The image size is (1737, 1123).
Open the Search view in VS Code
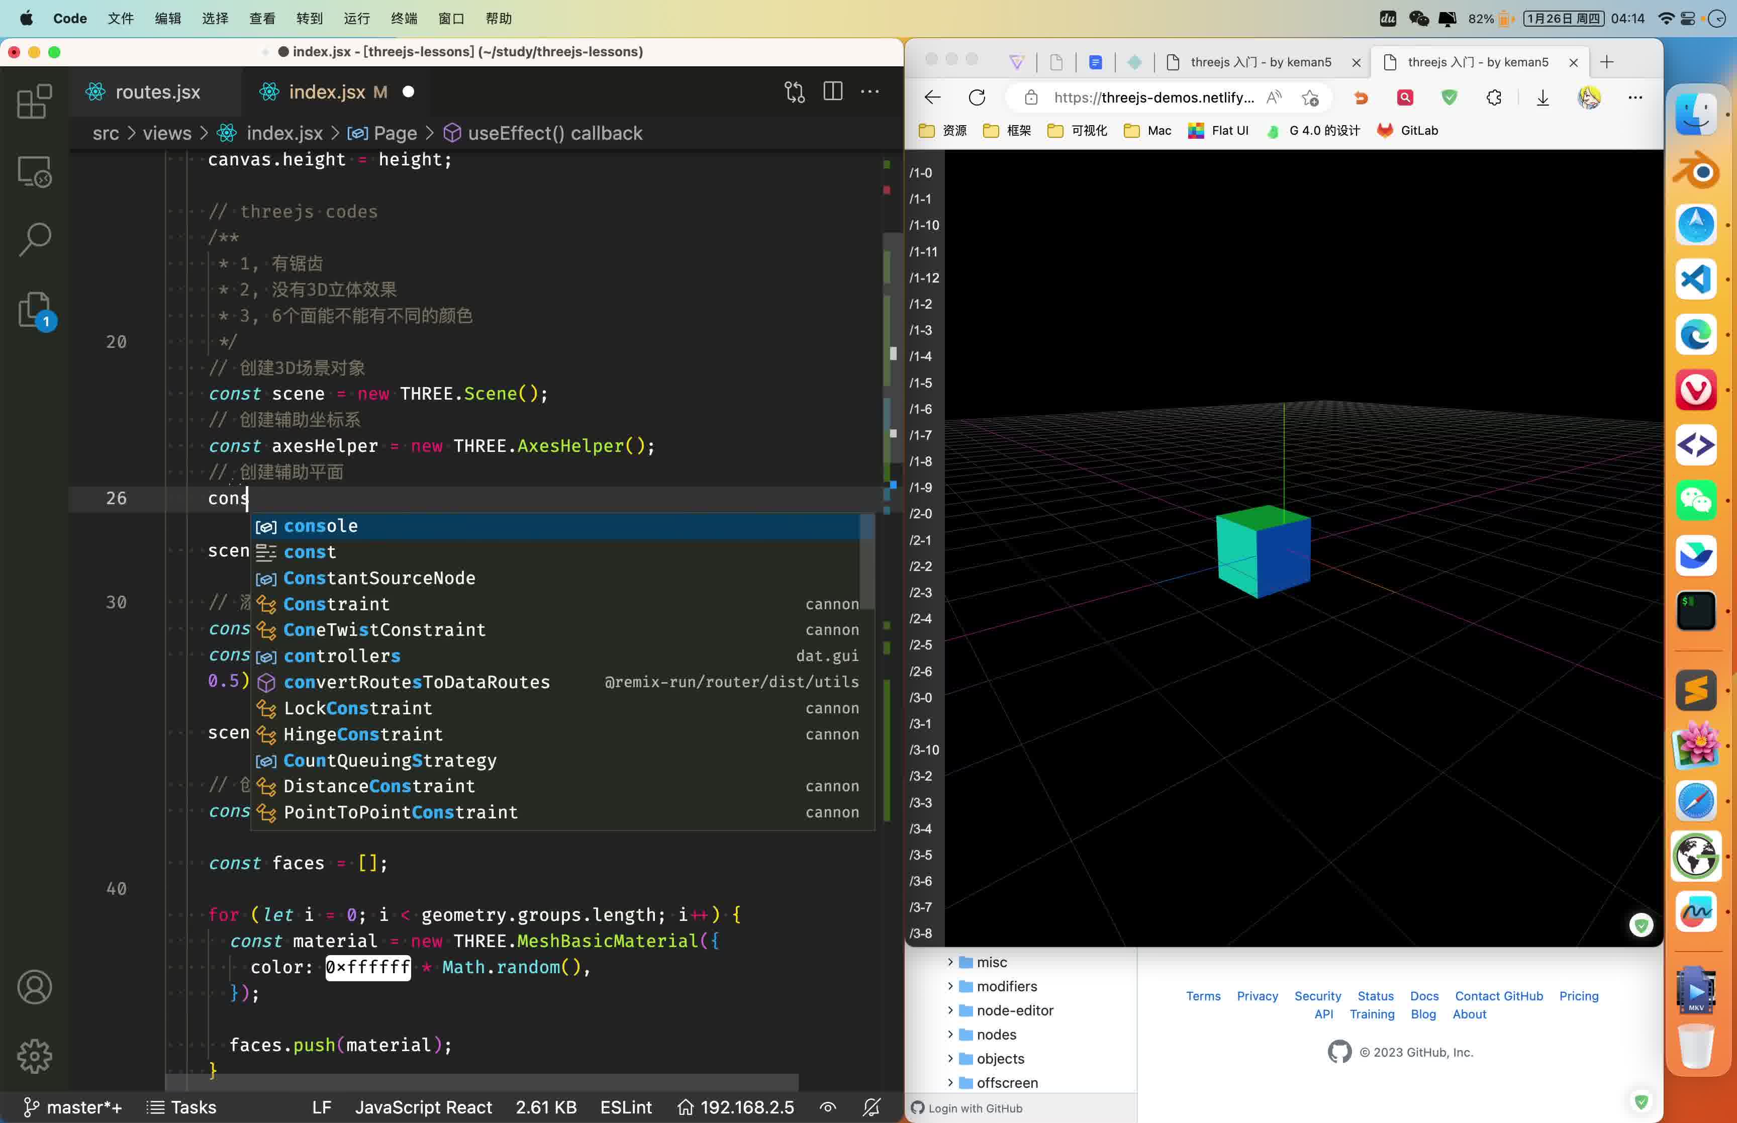tap(34, 238)
